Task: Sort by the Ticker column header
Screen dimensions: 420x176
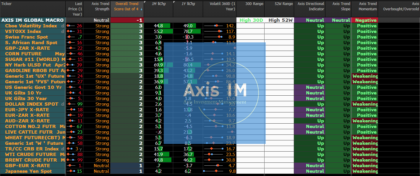Action: click(6, 4)
